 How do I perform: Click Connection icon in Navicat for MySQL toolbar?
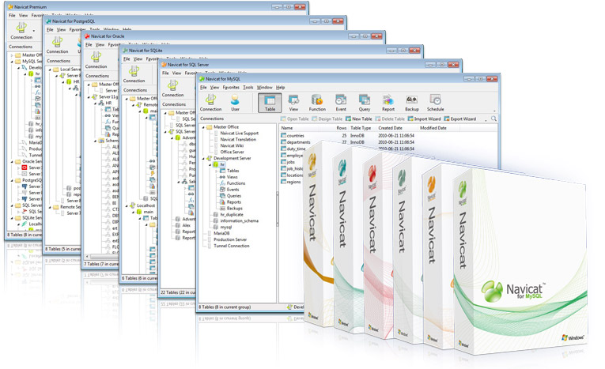(210, 103)
